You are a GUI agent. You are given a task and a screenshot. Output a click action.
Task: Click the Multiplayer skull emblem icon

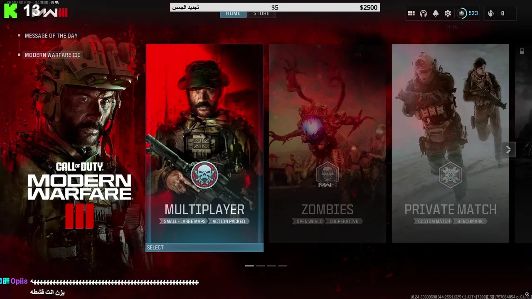click(204, 175)
